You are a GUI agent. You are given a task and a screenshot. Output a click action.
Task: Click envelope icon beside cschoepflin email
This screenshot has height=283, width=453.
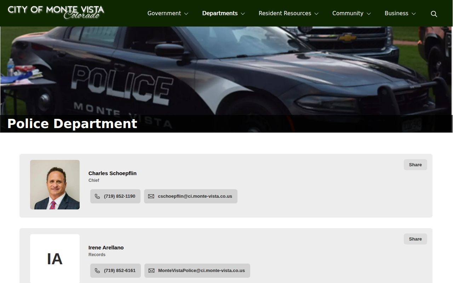click(151, 196)
